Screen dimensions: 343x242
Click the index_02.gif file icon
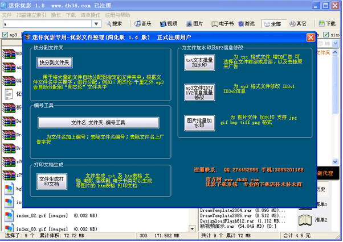click(9, 215)
